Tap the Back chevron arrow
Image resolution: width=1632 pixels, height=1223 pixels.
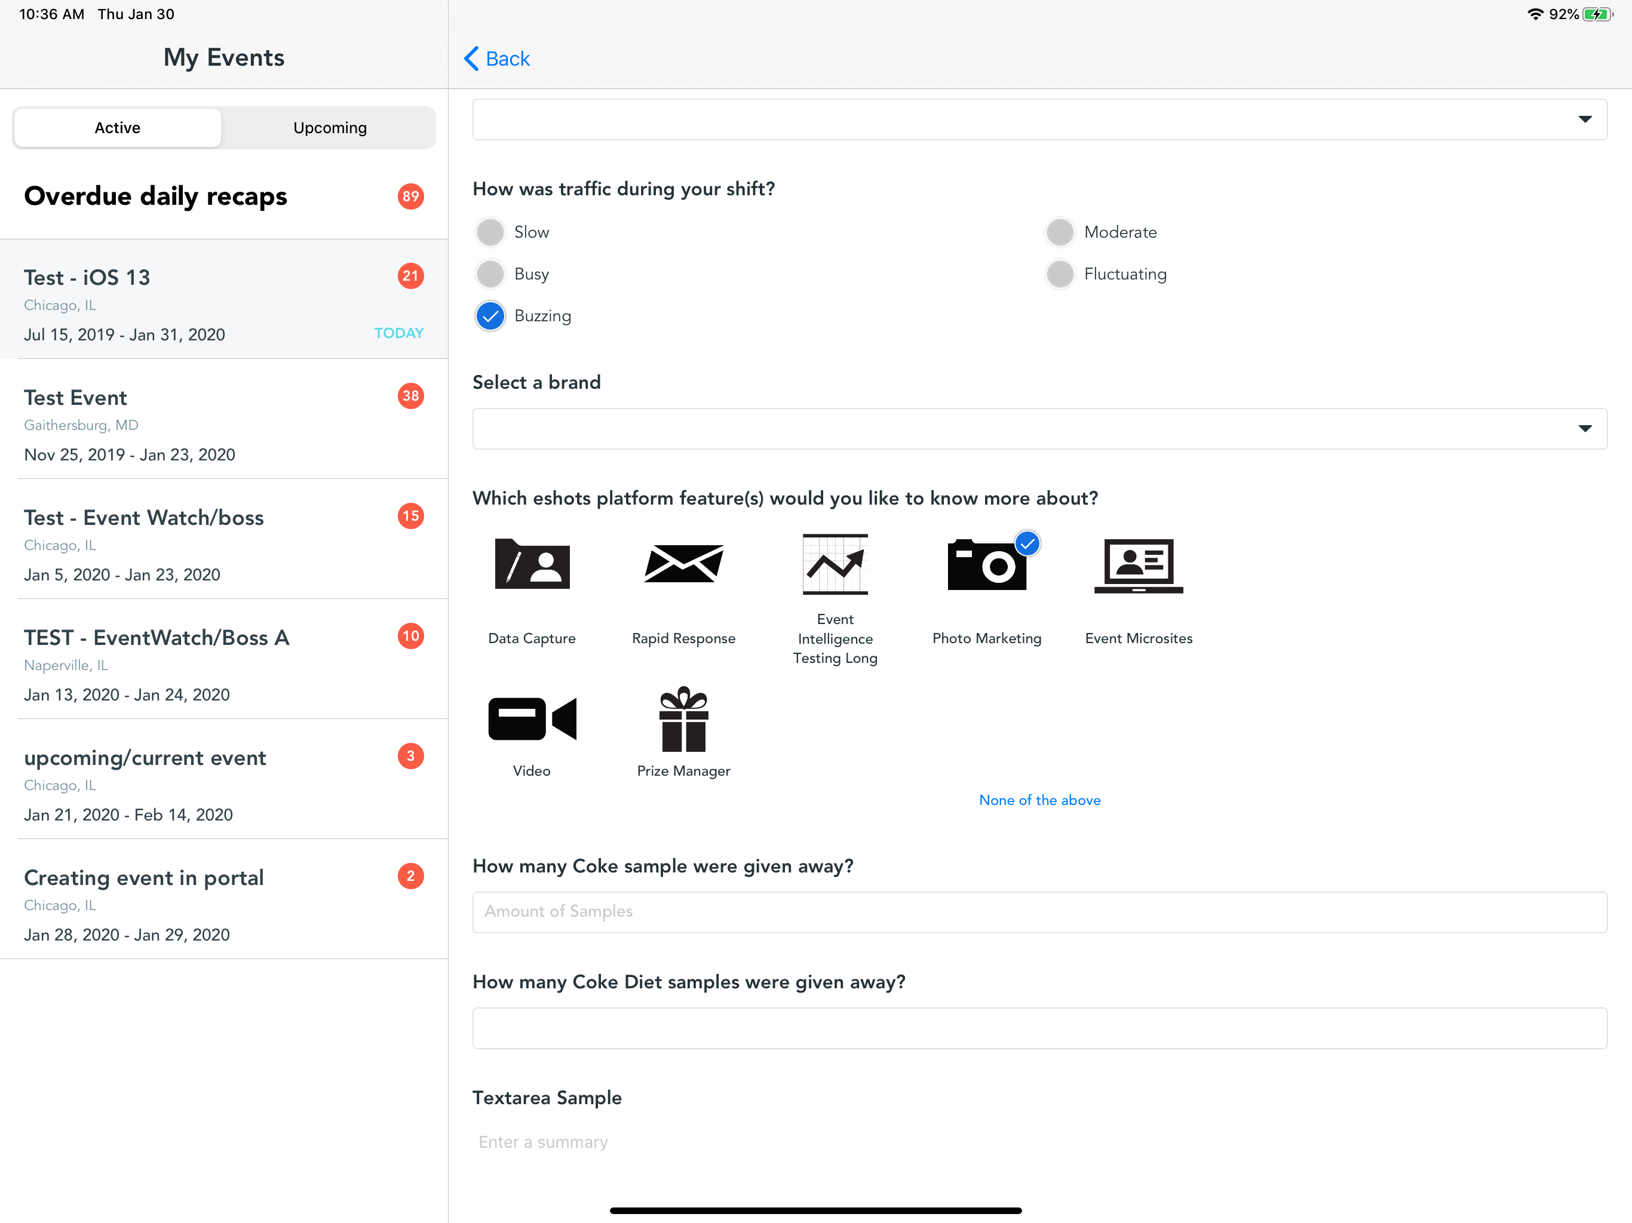tap(472, 59)
